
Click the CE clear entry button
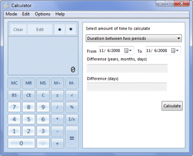pos(29,95)
